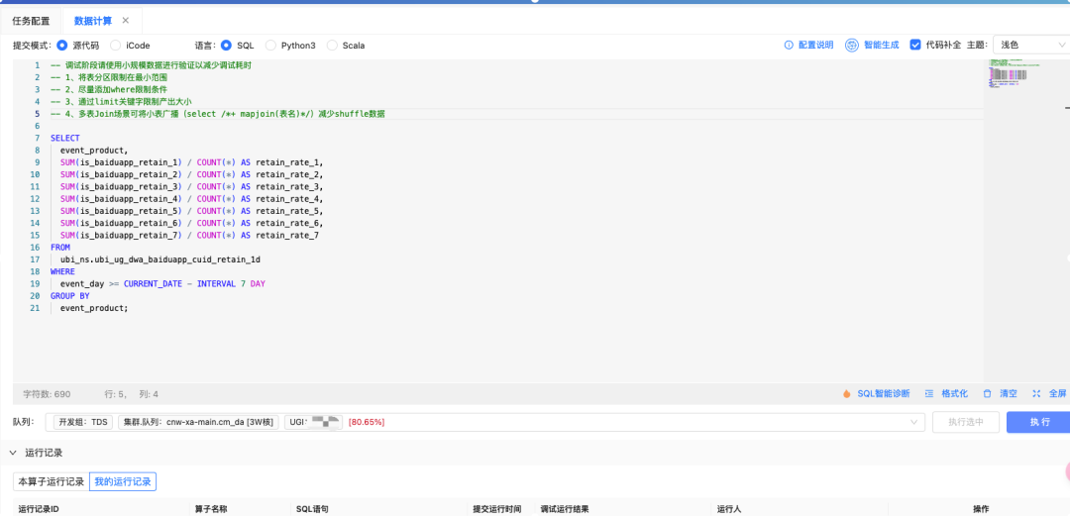
Task: Click the SQL智能诊断 flame icon
Action: (847, 394)
